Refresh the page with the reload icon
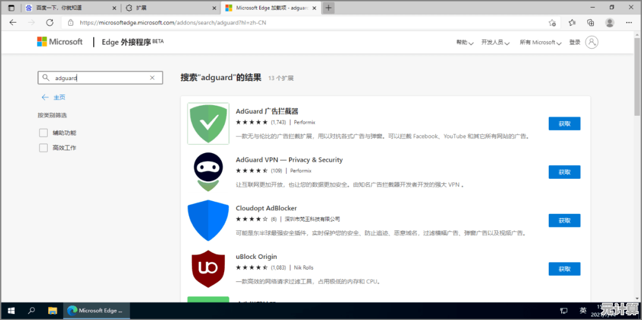 pos(50,23)
